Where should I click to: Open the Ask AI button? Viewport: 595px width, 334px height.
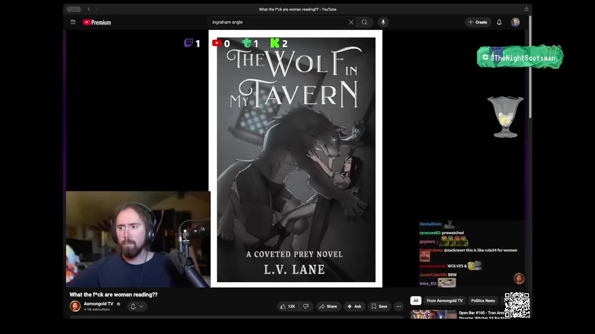click(x=354, y=306)
